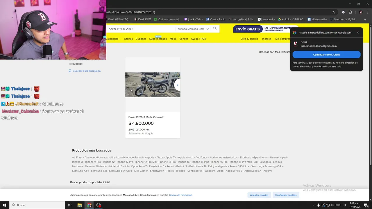Open File Explorer from the taskbar
The image size is (372, 209).
coord(79,205)
